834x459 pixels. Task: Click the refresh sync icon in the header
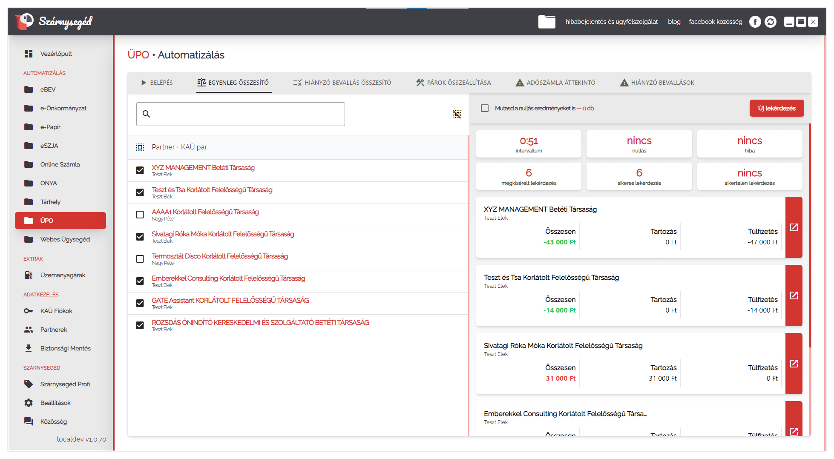coord(770,22)
